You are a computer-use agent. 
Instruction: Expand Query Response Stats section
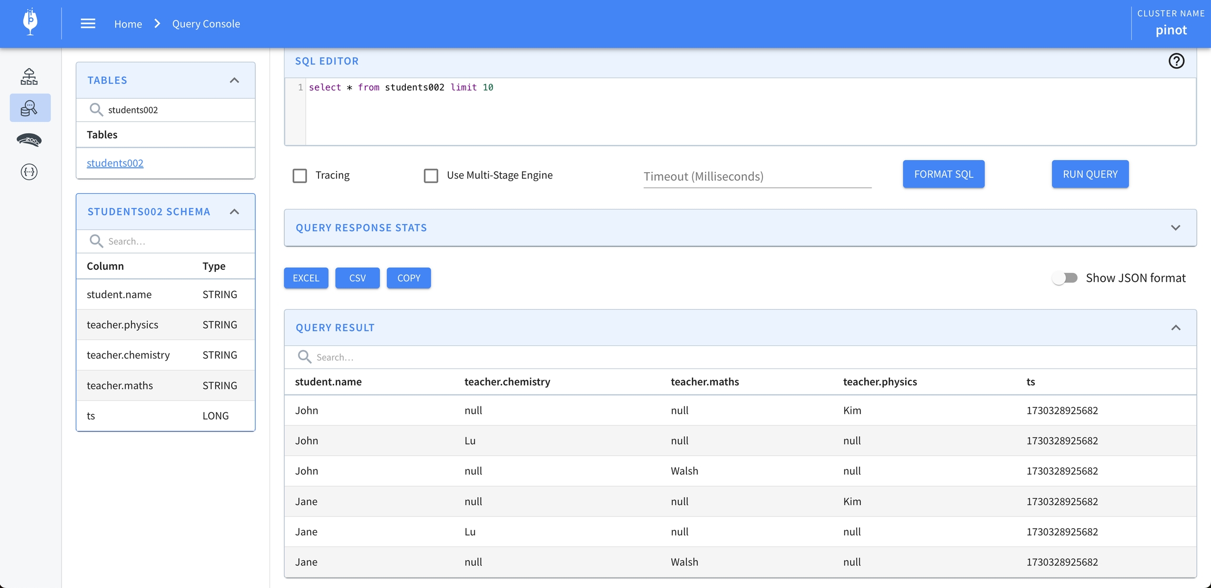tap(1176, 228)
